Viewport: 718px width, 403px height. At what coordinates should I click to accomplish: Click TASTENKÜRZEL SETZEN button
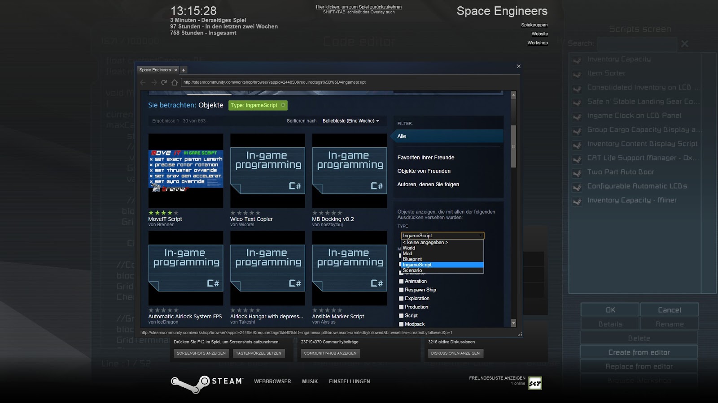258,353
